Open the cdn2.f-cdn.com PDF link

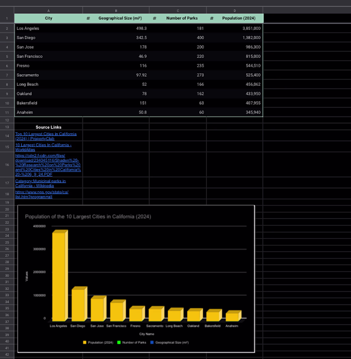48,165
